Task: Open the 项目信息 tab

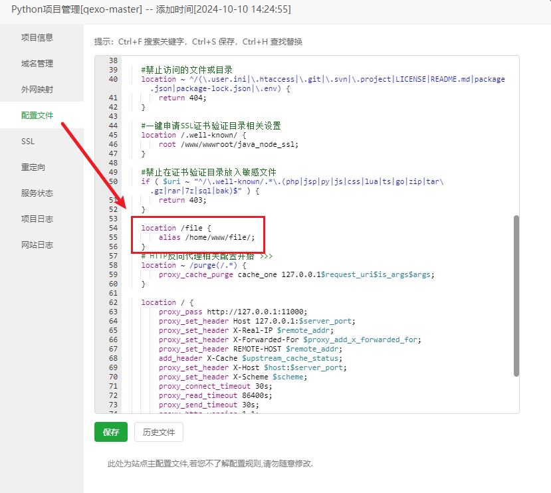Action: [37, 38]
